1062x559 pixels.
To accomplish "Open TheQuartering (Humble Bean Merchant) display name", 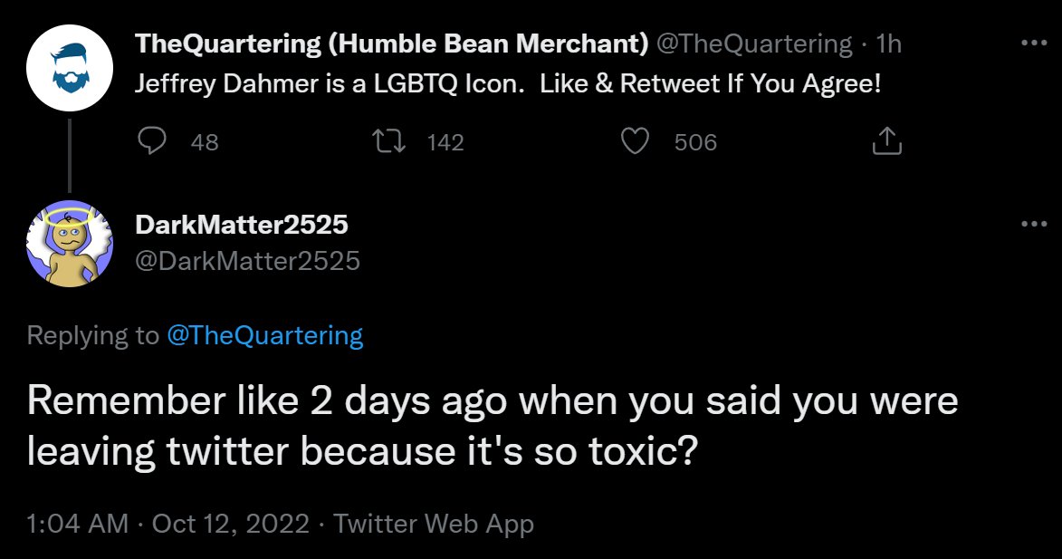I will click(390, 43).
